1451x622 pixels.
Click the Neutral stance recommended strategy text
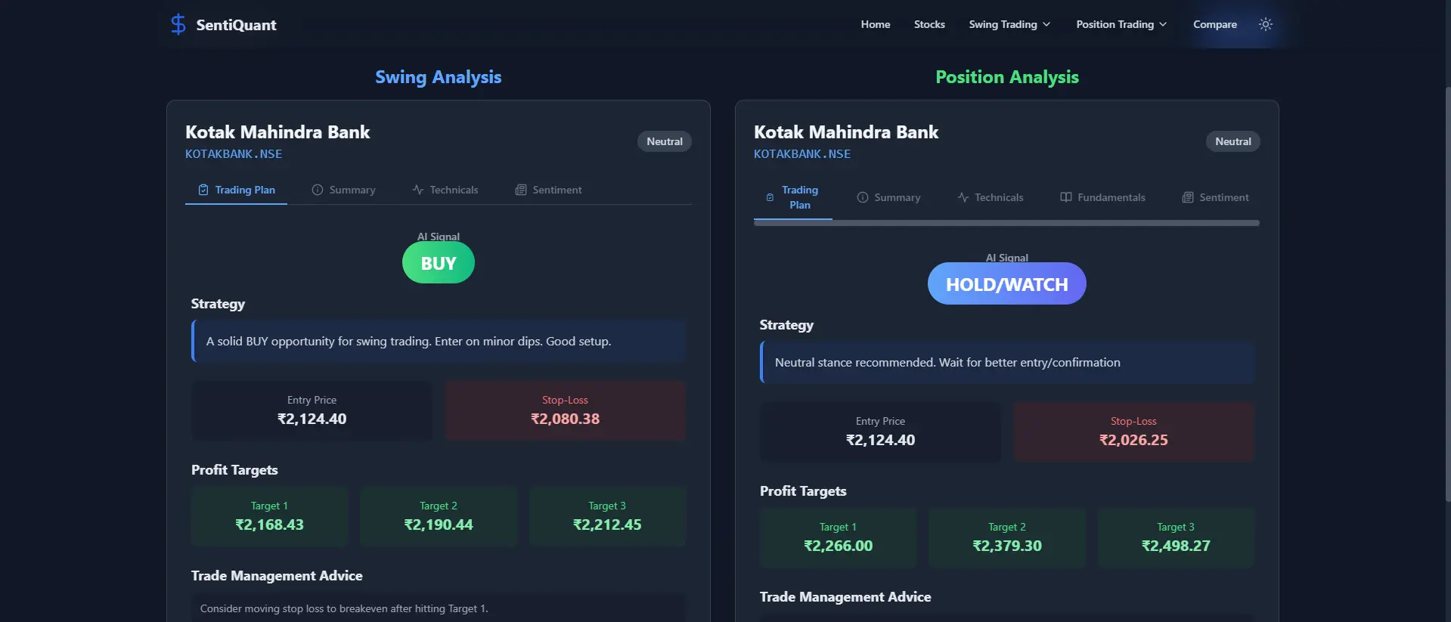(947, 363)
